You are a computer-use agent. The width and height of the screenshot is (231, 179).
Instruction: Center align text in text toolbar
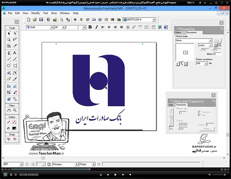click(109, 27)
